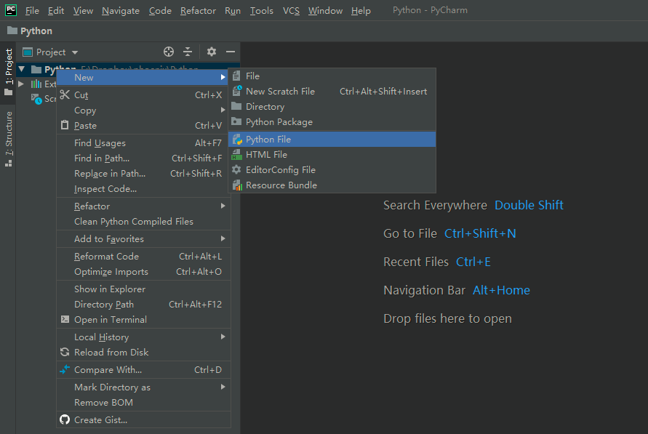Click the terminal icon beside Open in Terminal
This screenshot has width=648, height=434.
click(65, 319)
